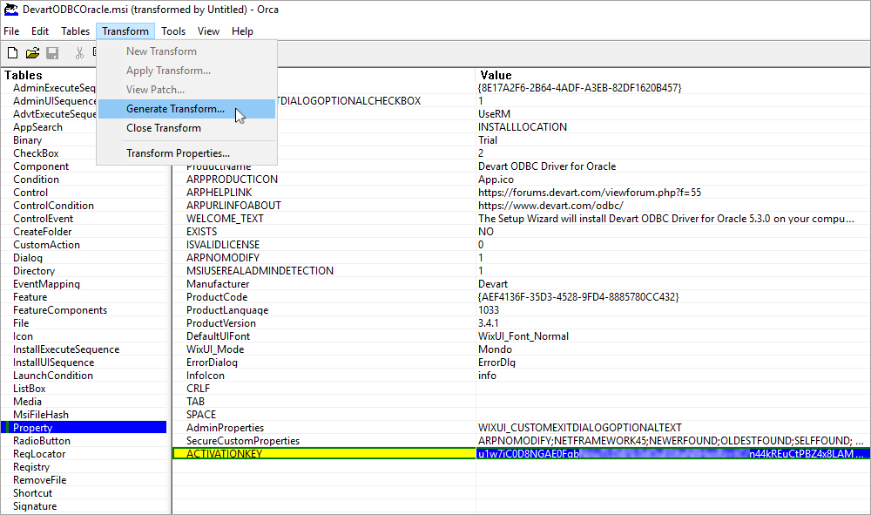The width and height of the screenshot is (871, 515).
Task: Click the Orca icon in the title bar
Action: [x=10, y=10]
